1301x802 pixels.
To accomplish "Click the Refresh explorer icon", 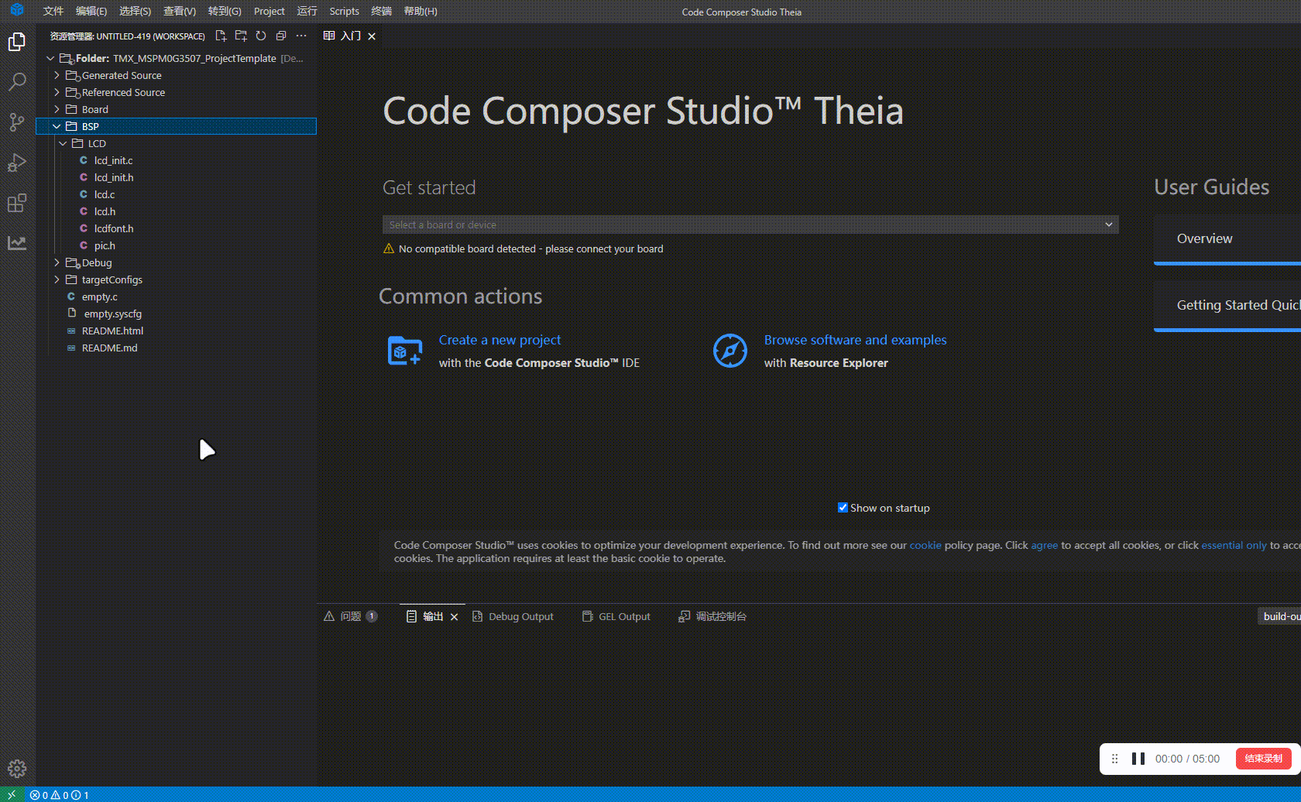I will point(261,36).
